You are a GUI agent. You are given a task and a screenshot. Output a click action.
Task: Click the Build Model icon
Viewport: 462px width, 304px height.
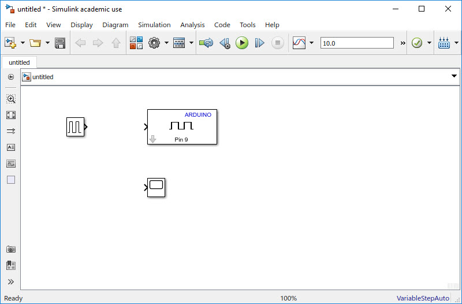coord(444,43)
